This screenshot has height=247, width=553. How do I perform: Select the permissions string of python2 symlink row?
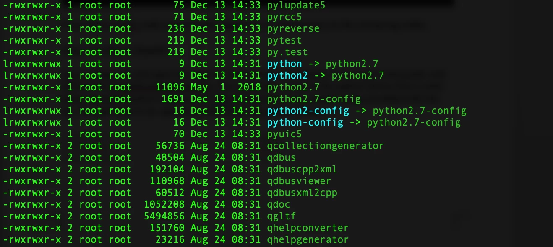32,76
